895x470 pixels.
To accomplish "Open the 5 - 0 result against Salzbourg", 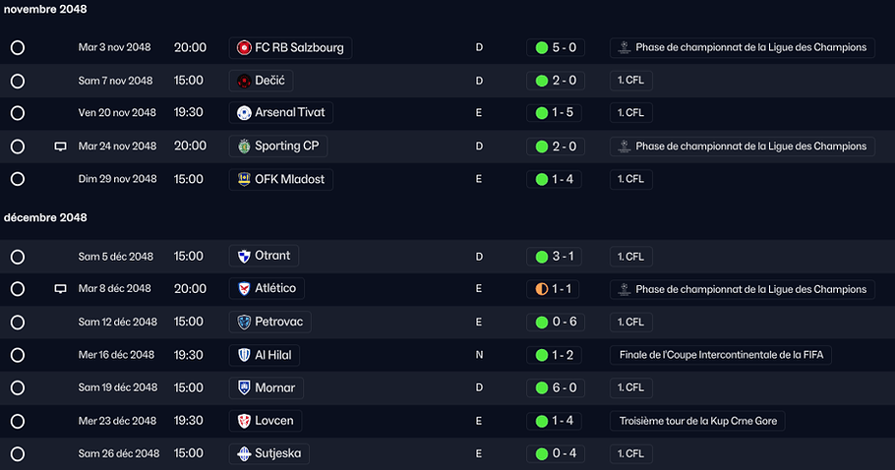I will (x=556, y=48).
